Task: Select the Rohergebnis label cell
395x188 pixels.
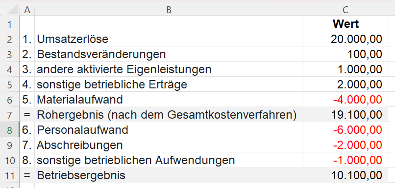Action: (x=169, y=115)
